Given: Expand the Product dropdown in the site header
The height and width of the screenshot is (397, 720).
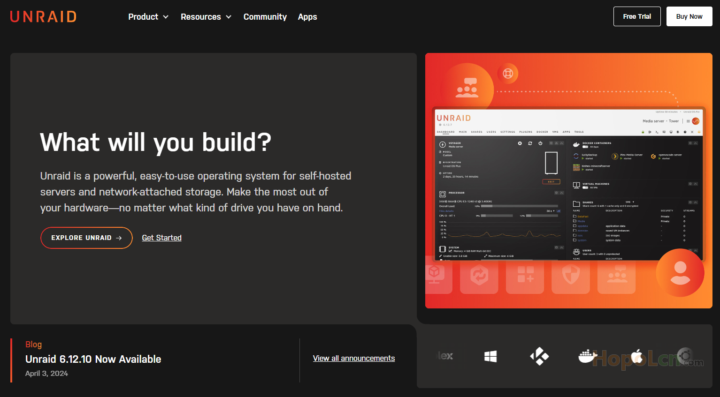Looking at the screenshot, I should coord(148,17).
